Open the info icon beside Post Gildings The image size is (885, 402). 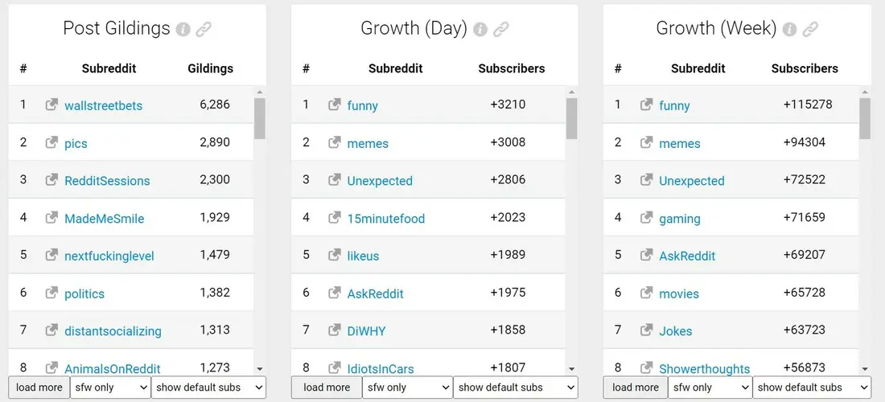183,29
